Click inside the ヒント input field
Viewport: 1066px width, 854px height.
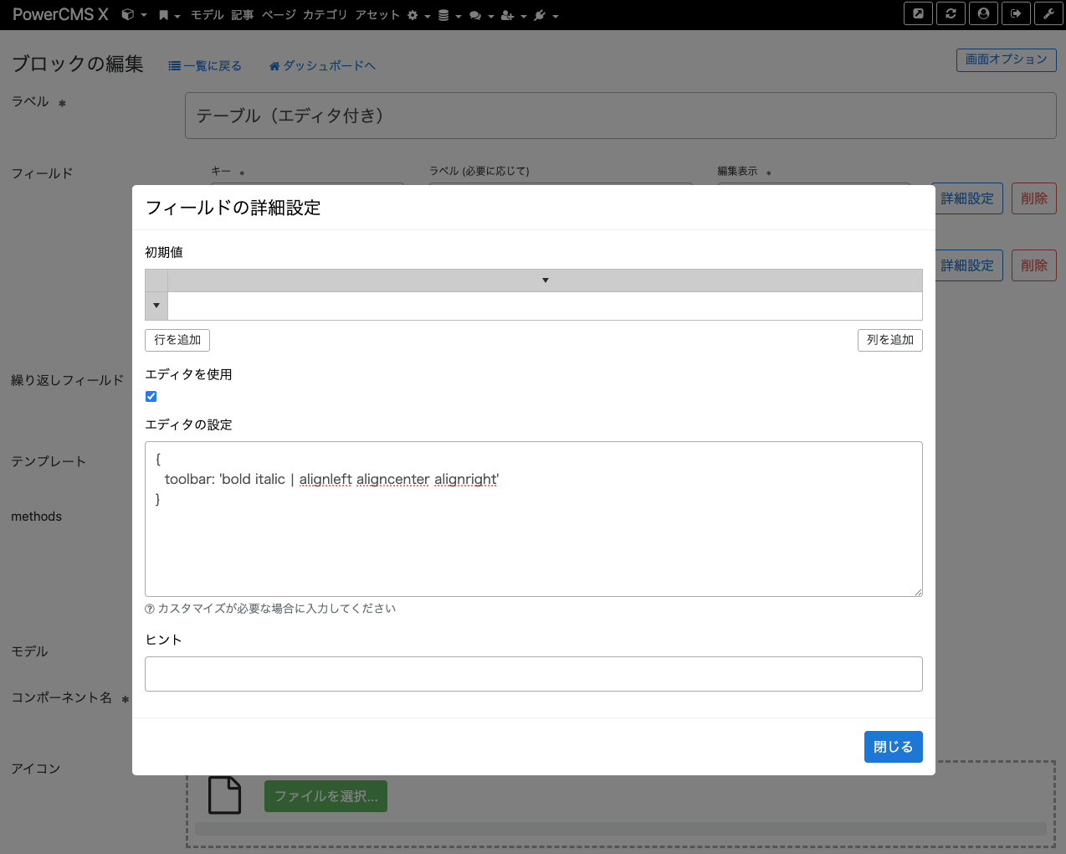(x=533, y=673)
